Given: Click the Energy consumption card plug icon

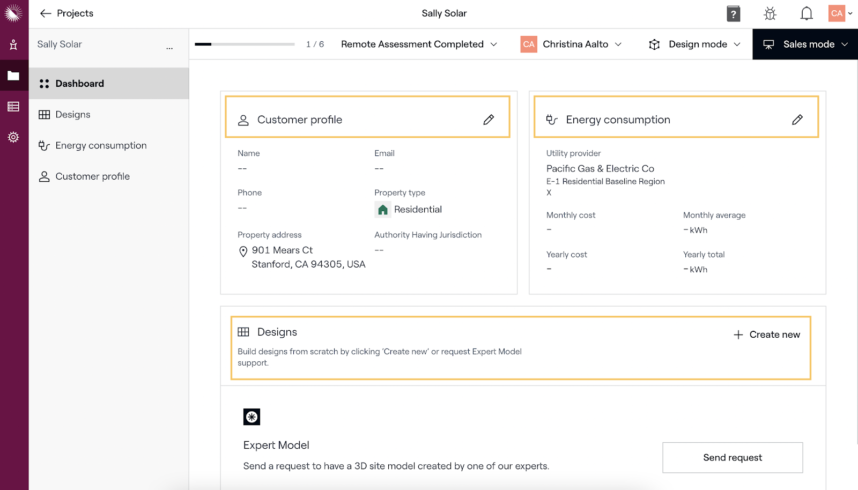Looking at the screenshot, I should coord(552,120).
